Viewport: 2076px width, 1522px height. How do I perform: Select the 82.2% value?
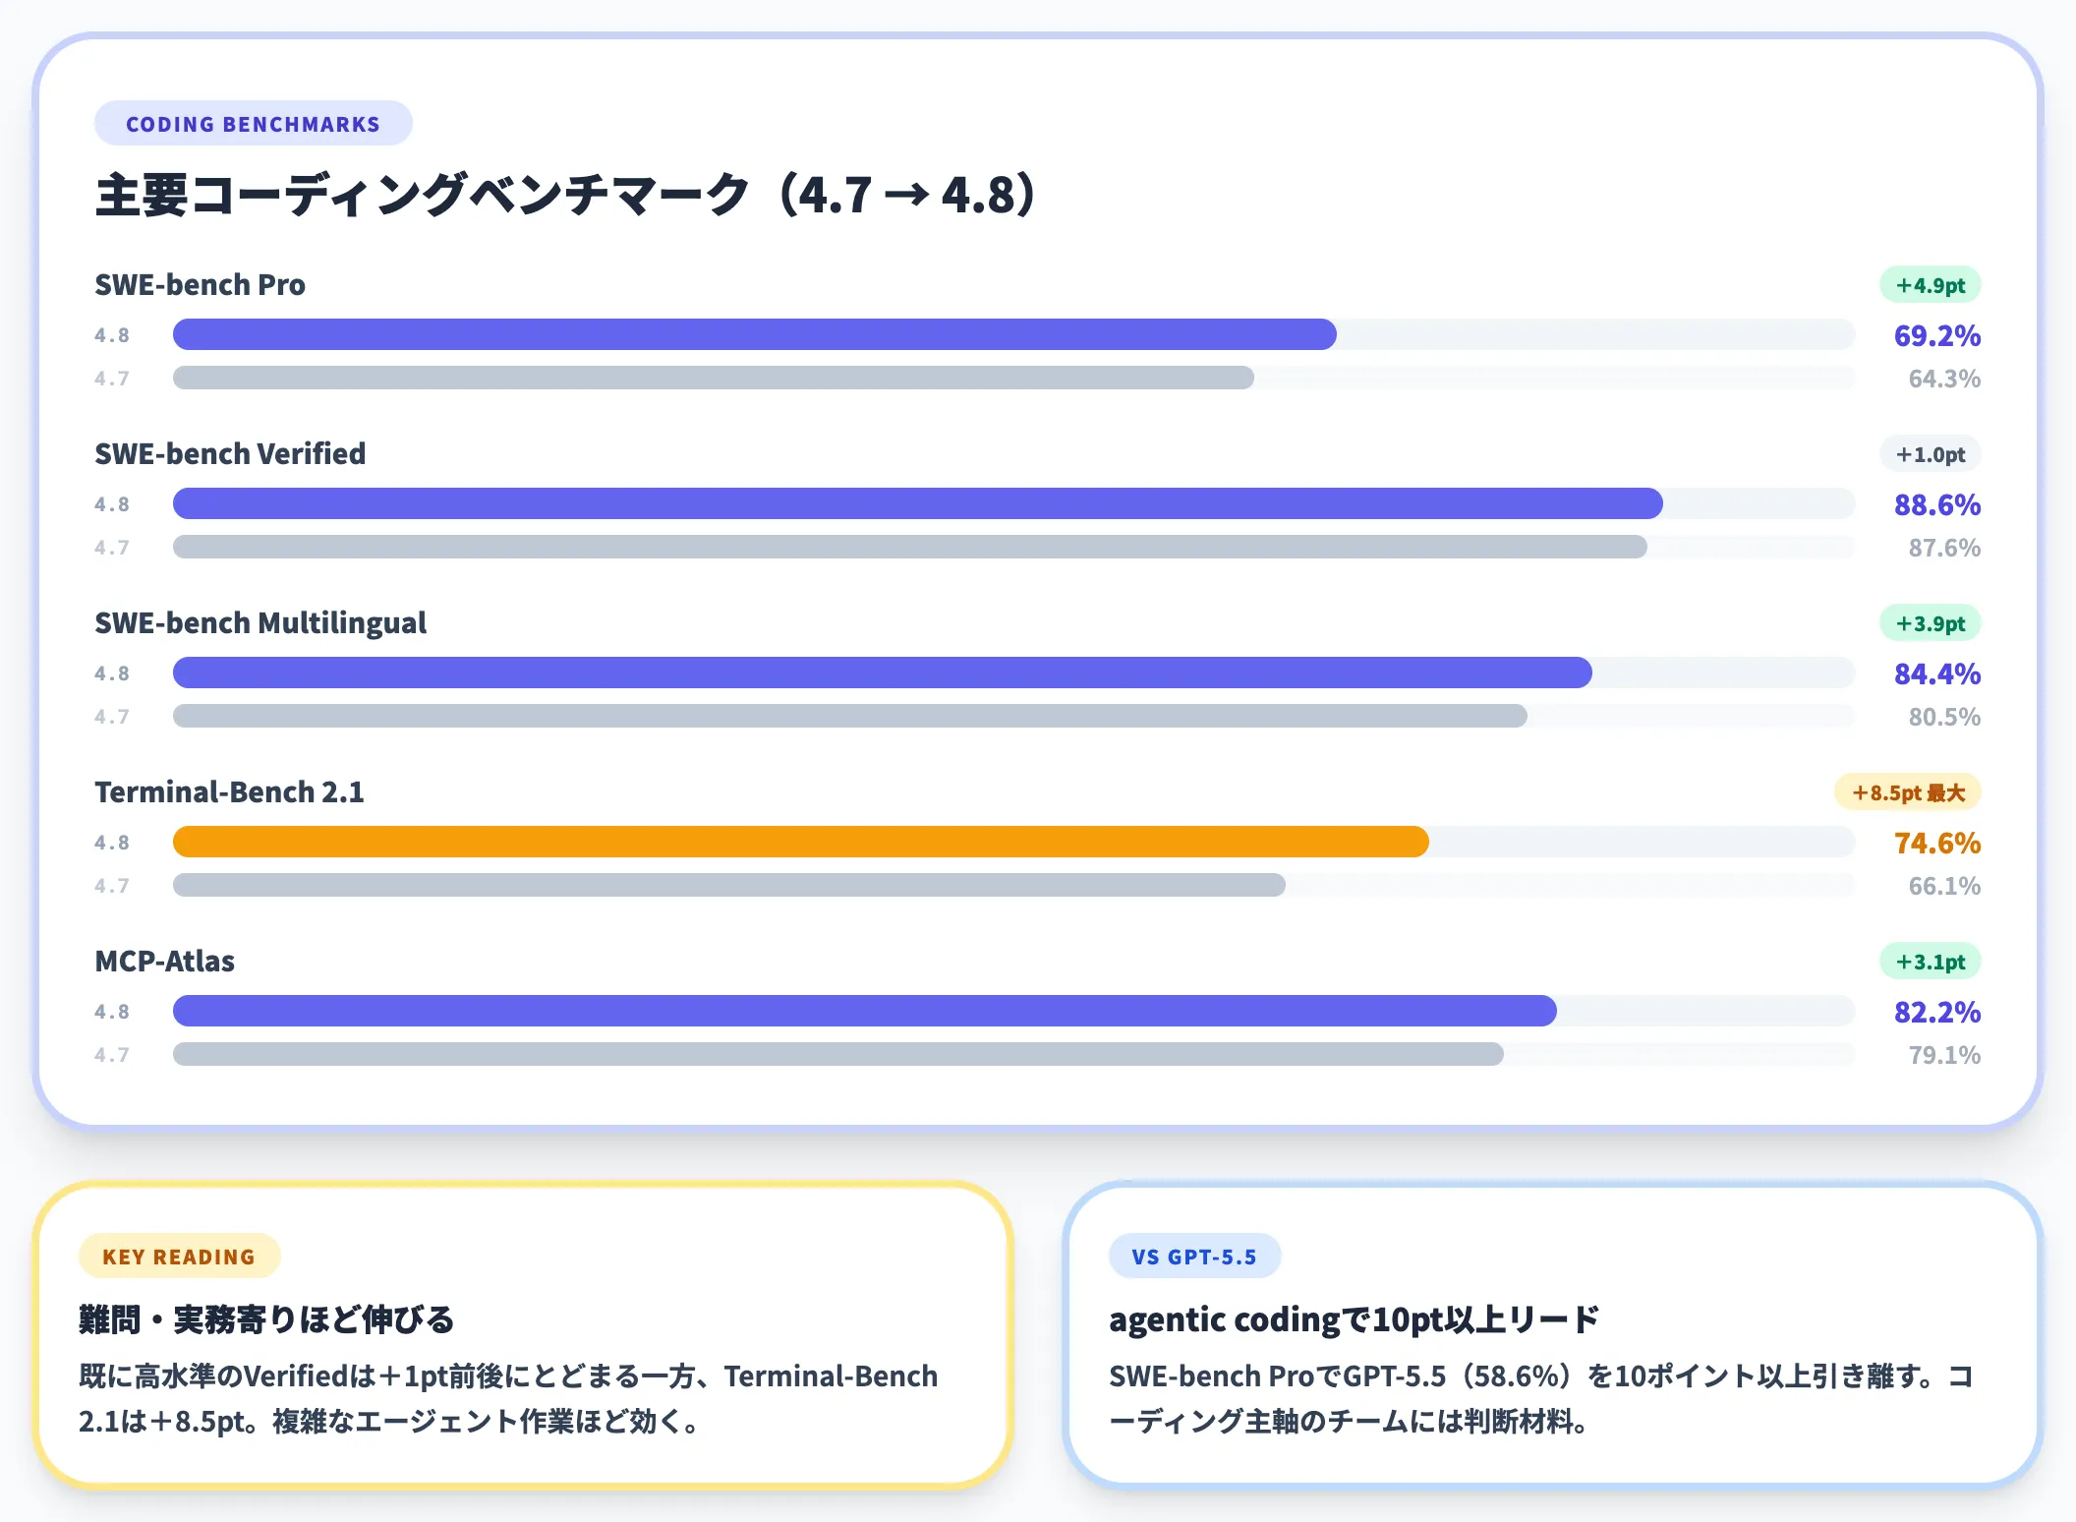(x=1936, y=1012)
